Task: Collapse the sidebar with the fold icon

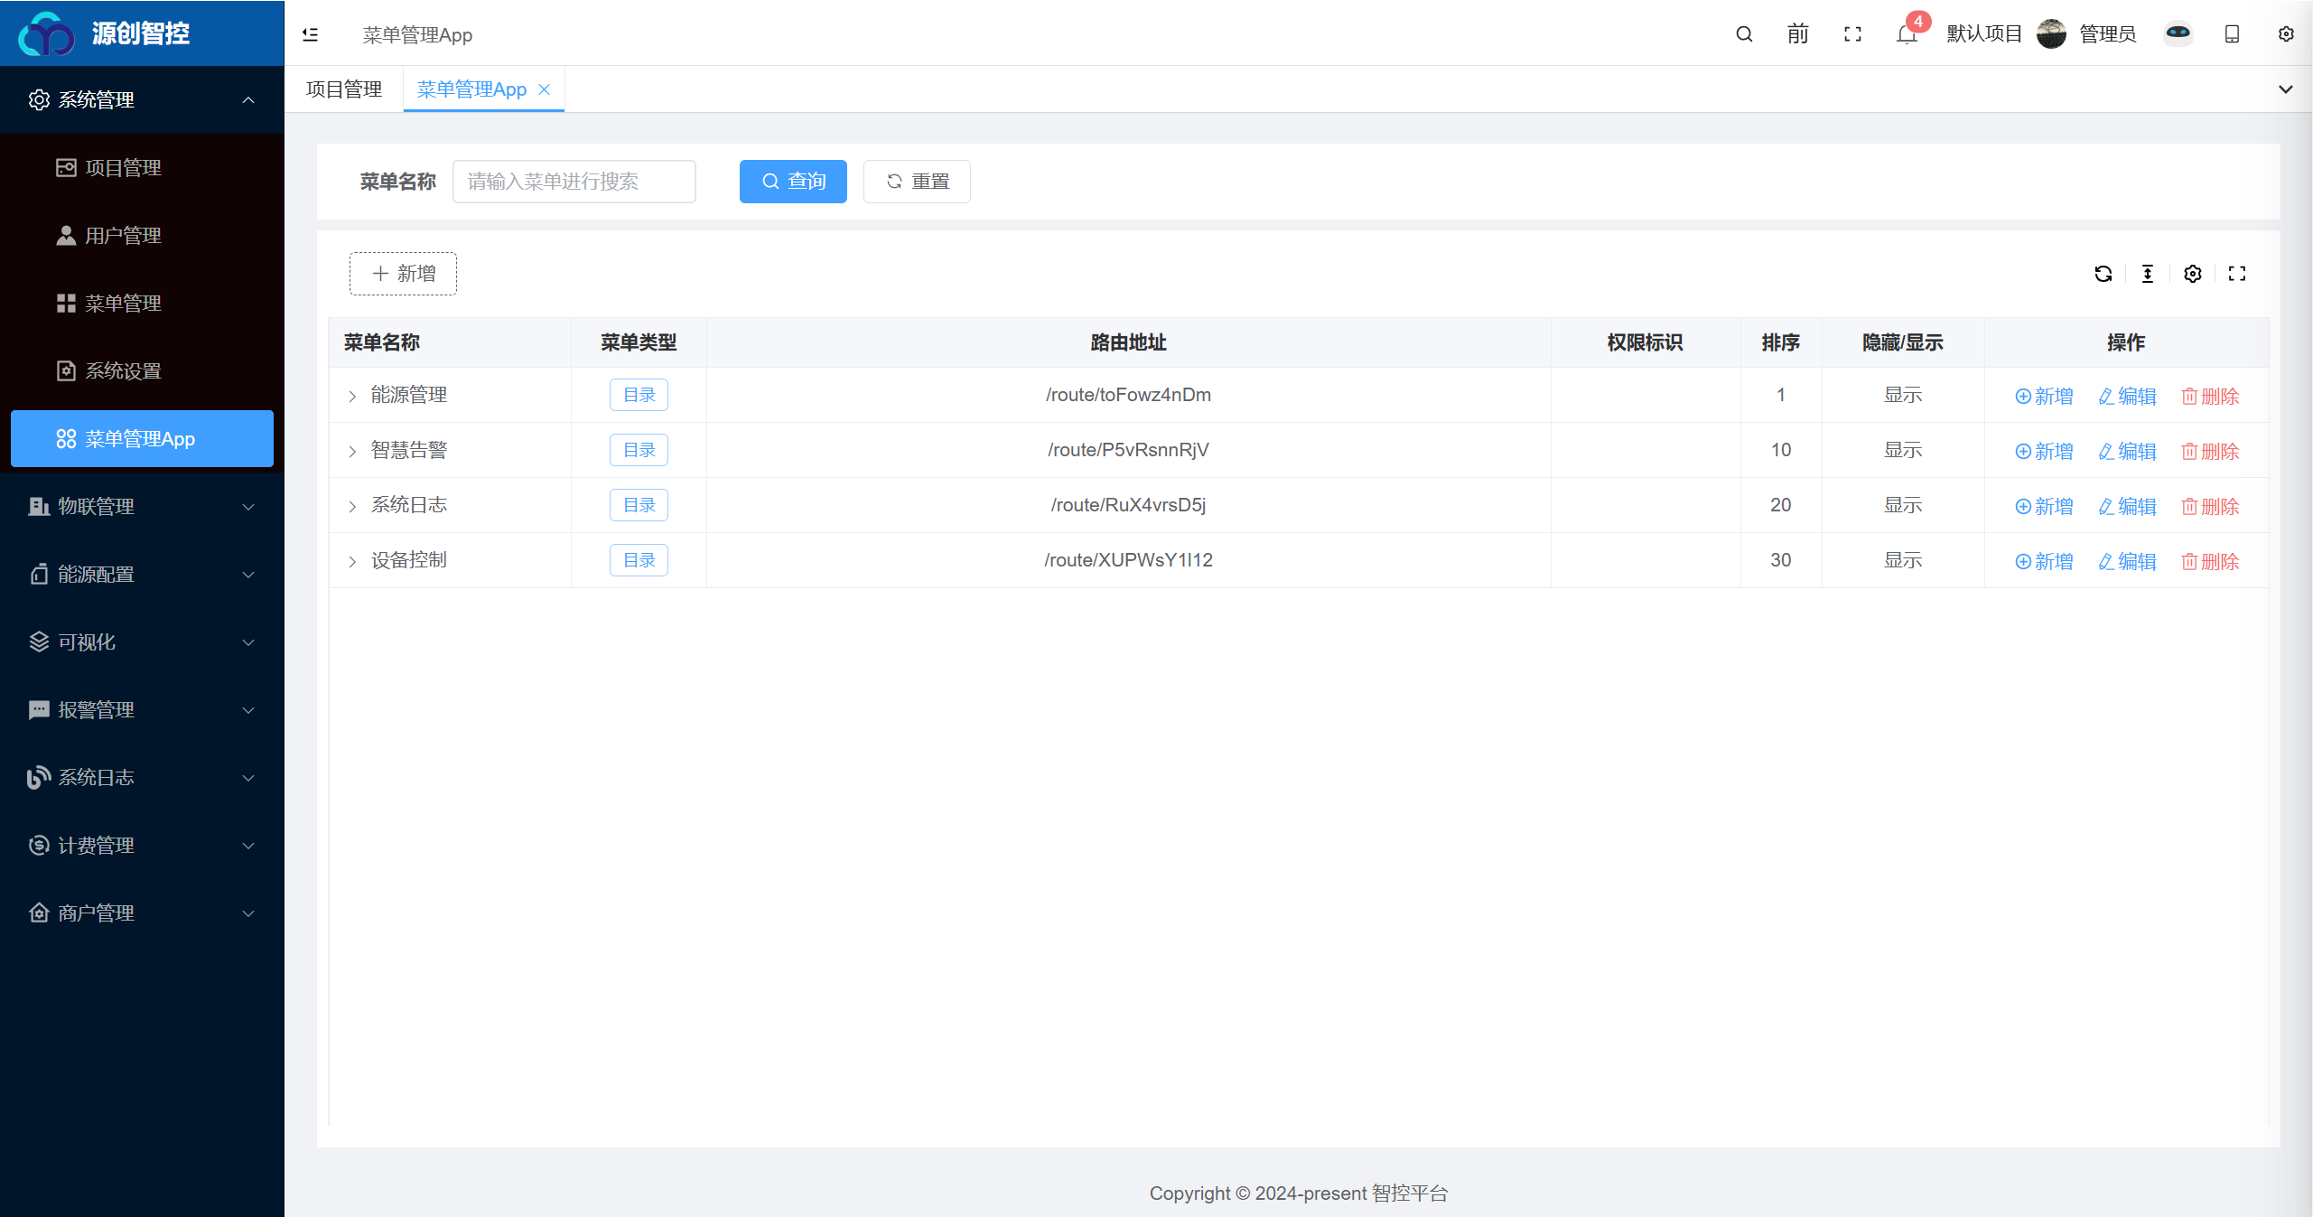Action: click(310, 34)
